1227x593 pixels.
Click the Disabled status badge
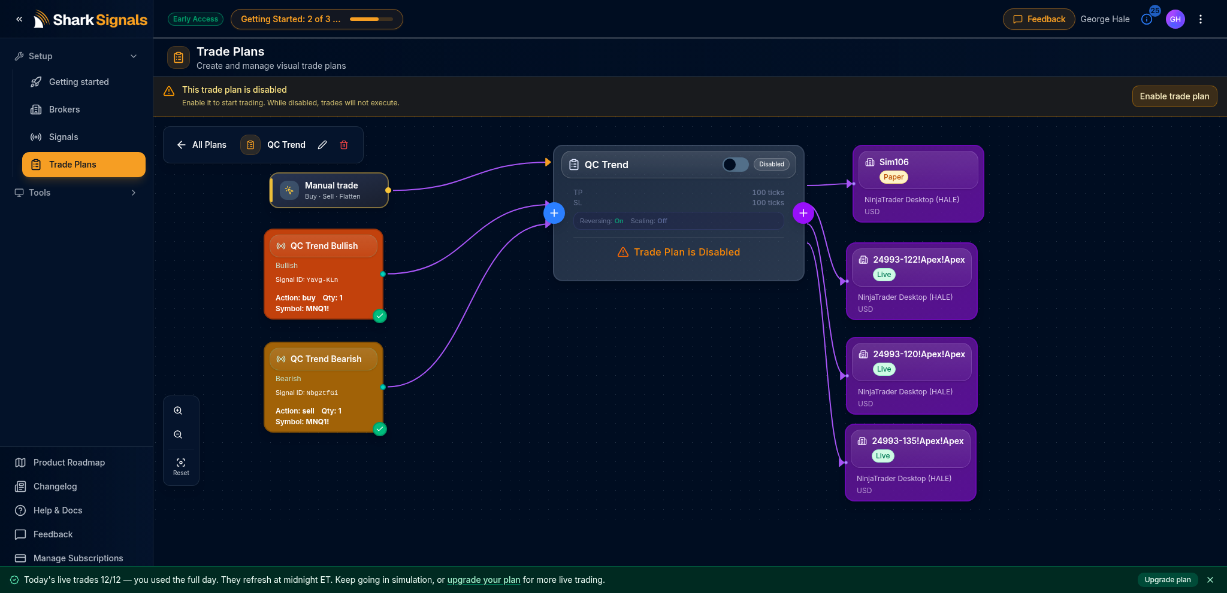(772, 165)
